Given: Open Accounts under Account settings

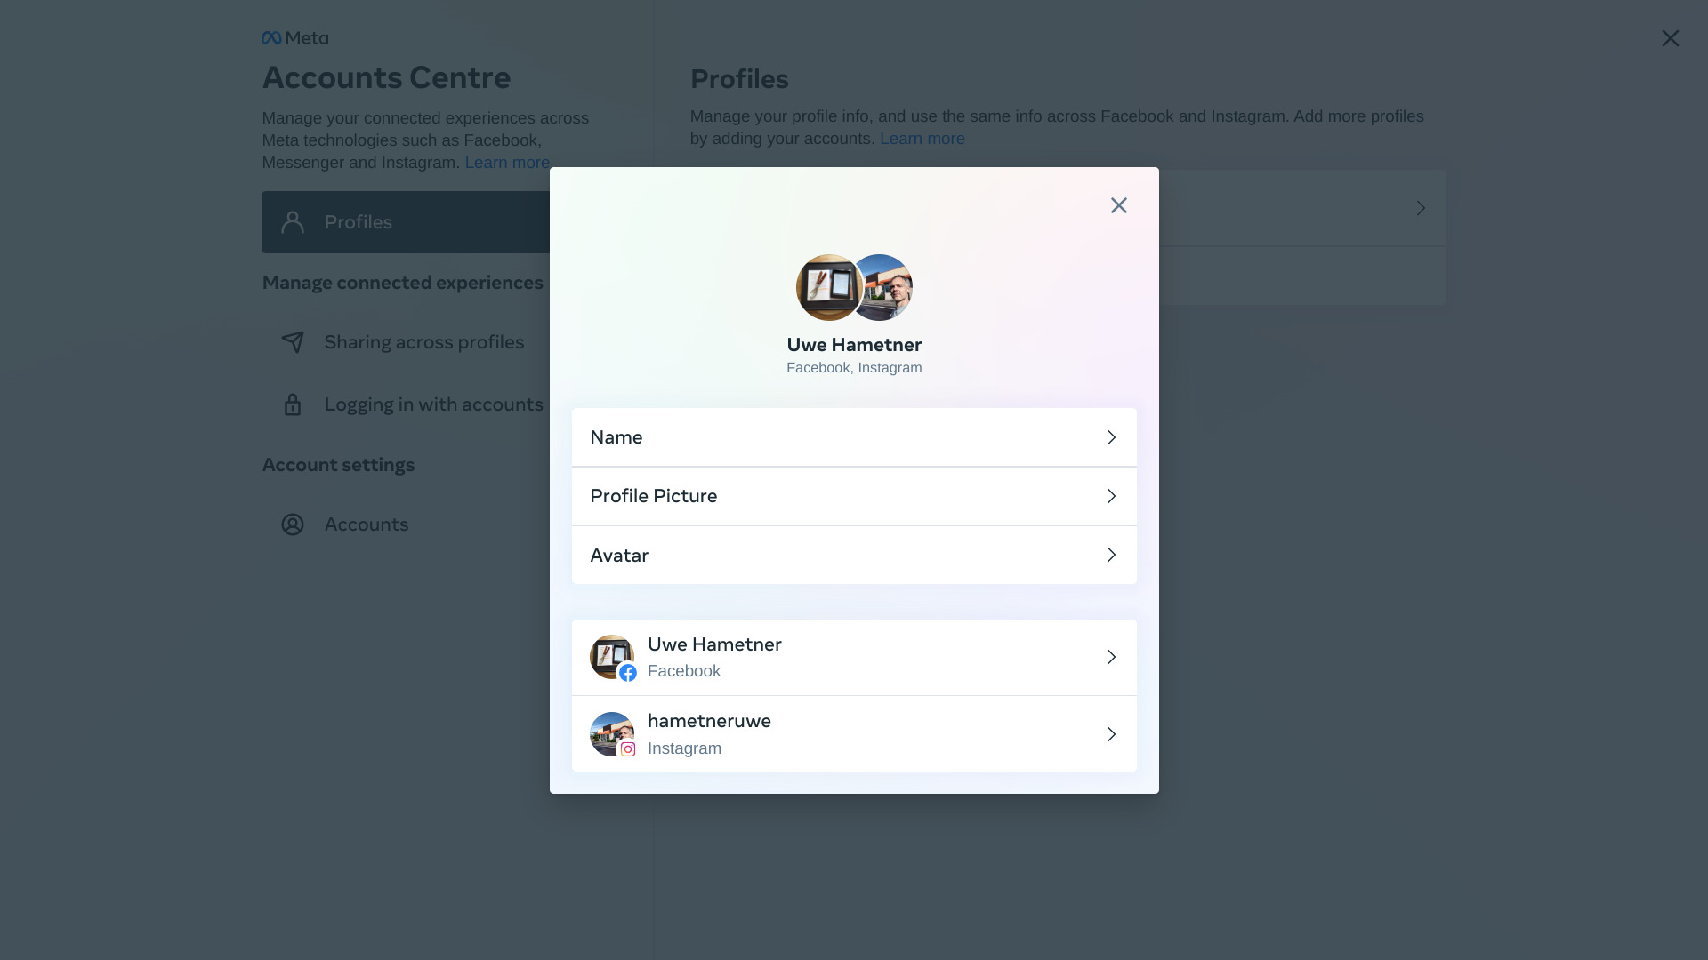Looking at the screenshot, I should 367,524.
